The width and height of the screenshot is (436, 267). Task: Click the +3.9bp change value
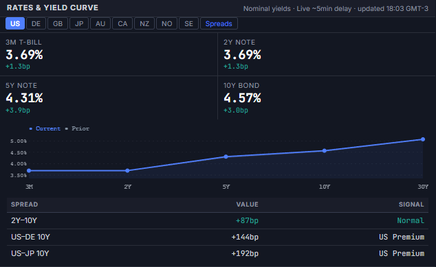(x=18, y=111)
